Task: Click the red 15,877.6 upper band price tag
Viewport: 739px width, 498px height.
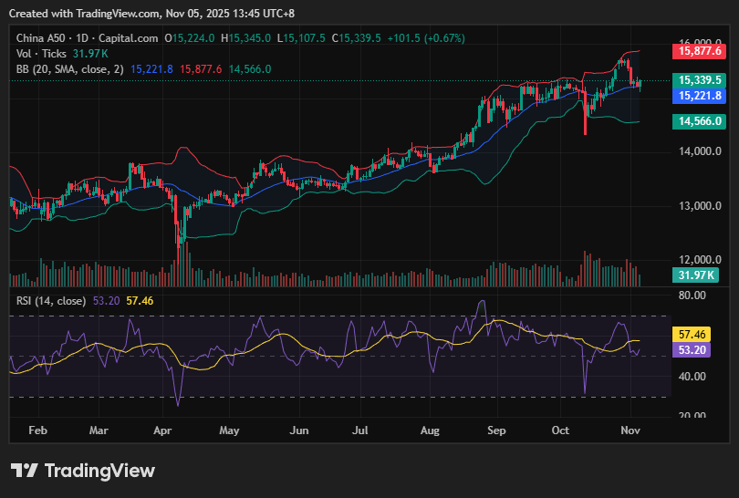Action: pos(700,52)
